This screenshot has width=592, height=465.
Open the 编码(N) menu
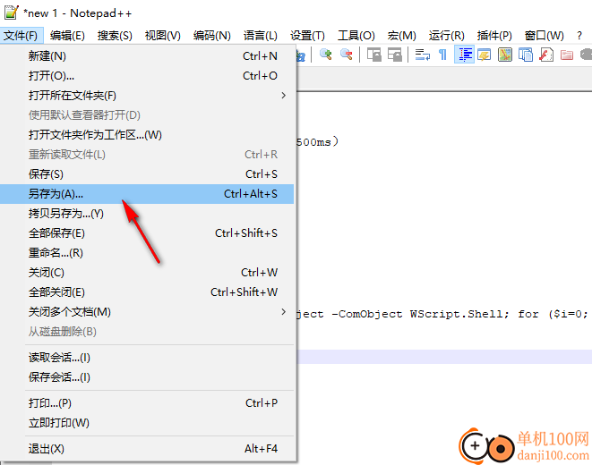pos(211,36)
